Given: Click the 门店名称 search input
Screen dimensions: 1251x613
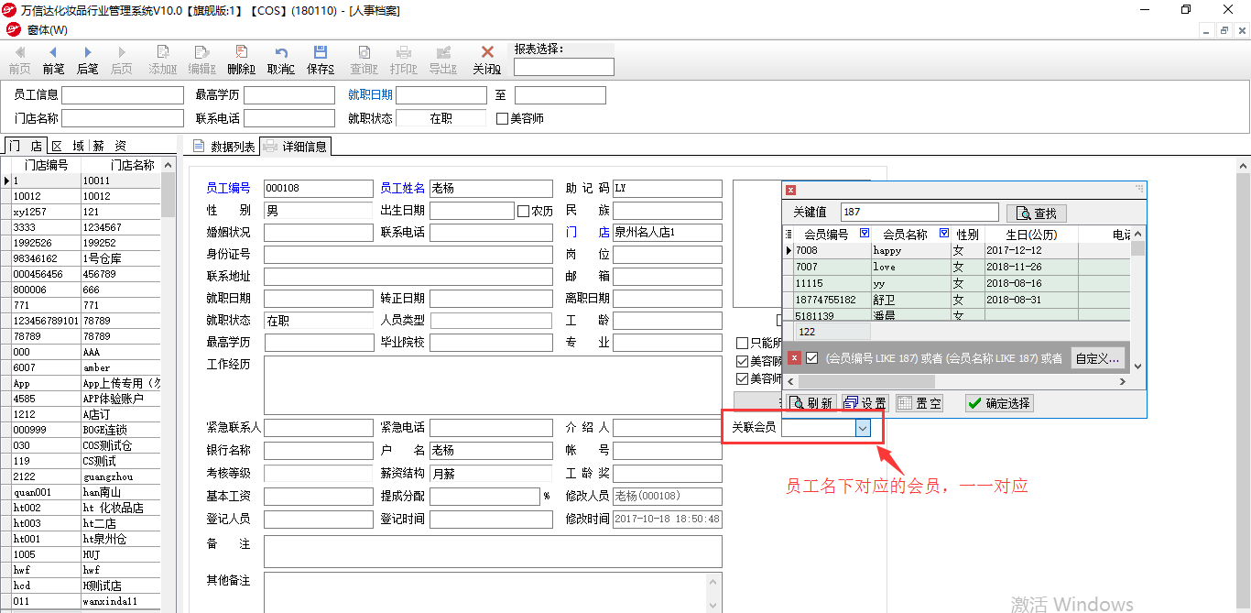Looking at the screenshot, I should pyautogui.click(x=123, y=118).
